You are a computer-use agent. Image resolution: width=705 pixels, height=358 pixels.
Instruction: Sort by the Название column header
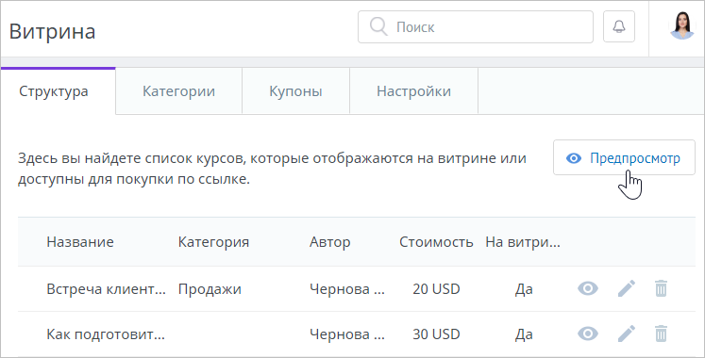point(80,242)
